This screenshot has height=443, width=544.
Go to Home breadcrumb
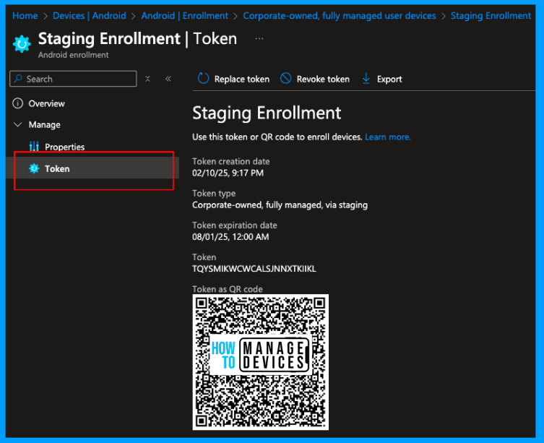(25, 16)
